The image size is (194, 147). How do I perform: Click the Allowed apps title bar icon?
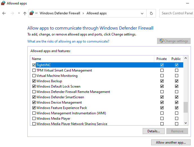click(3, 3)
